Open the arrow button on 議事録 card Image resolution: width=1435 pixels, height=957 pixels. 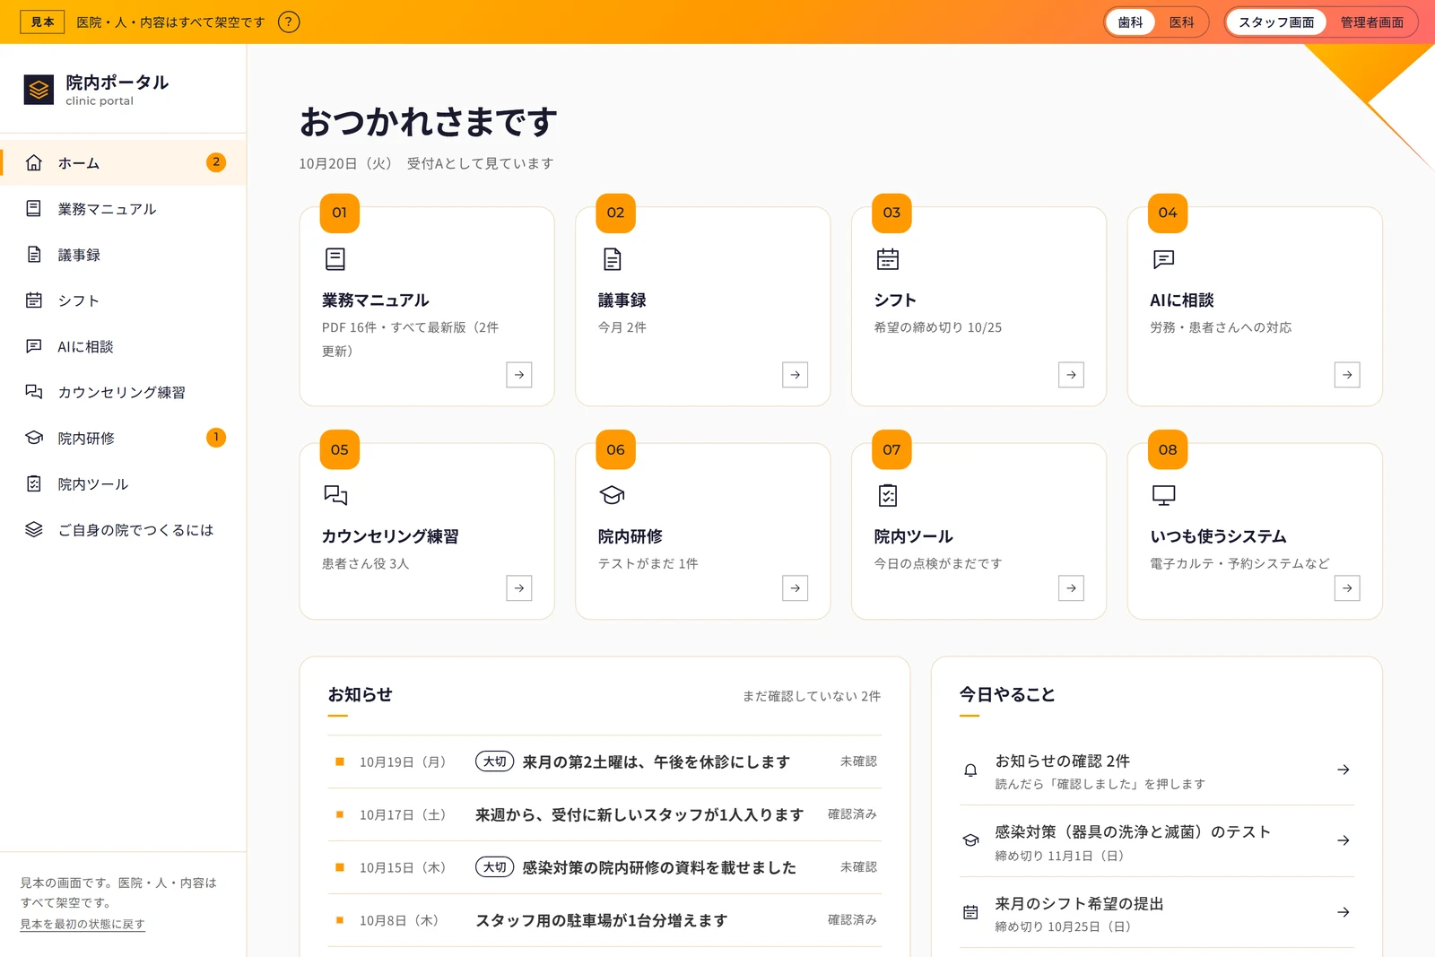pyautogui.click(x=796, y=375)
